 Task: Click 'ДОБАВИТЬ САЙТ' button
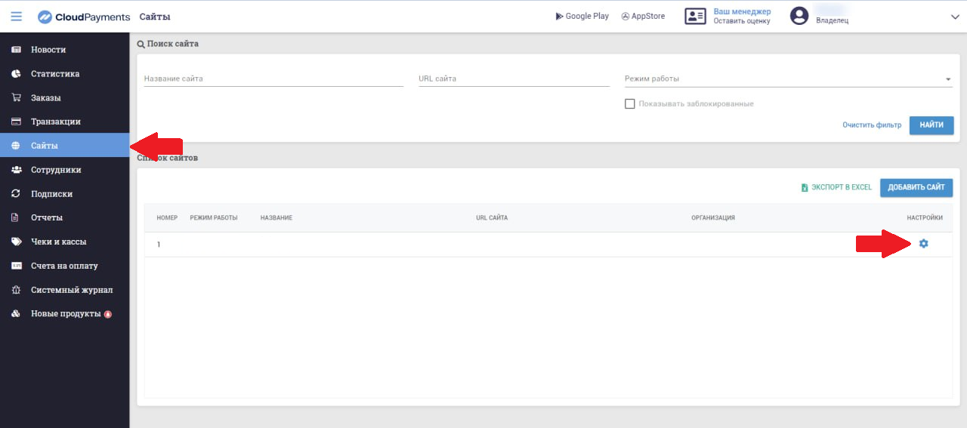click(x=916, y=187)
